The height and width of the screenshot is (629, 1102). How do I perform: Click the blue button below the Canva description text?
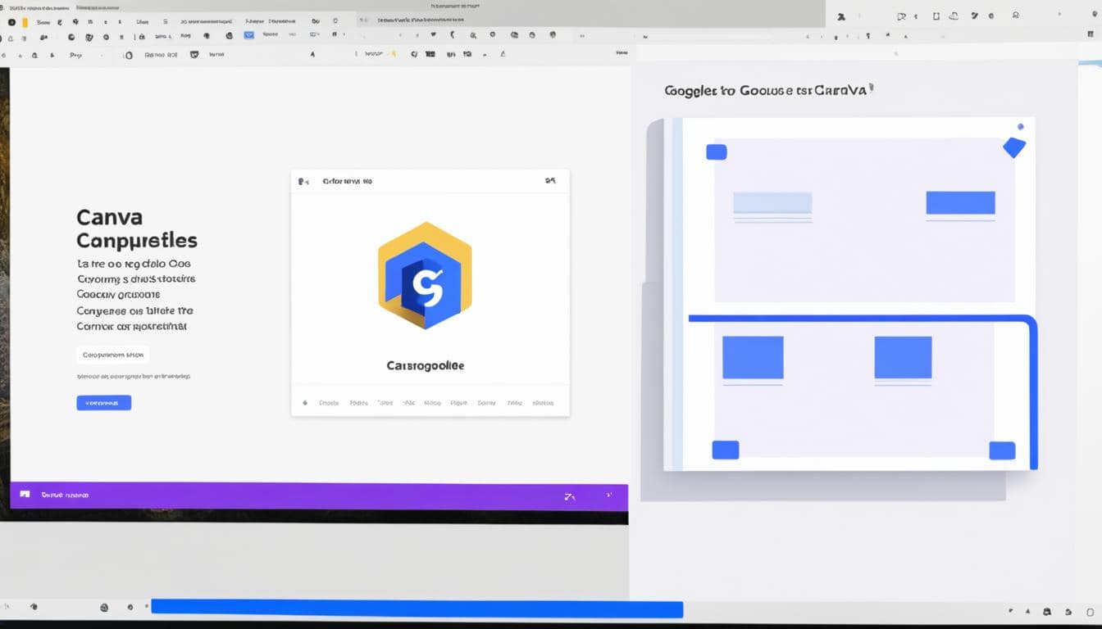[104, 402]
